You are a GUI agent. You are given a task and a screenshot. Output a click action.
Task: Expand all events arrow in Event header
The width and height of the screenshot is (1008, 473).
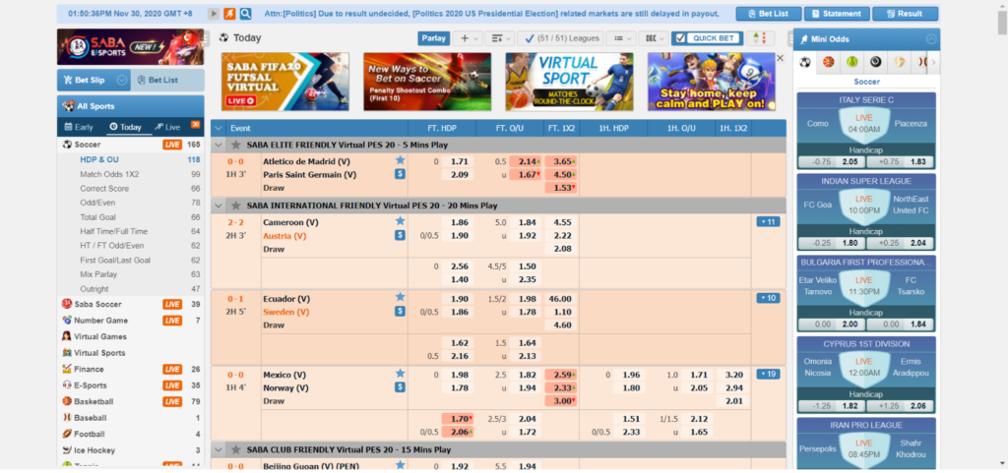(x=219, y=128)
